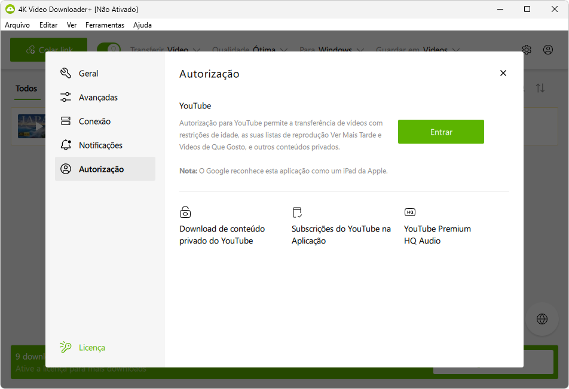This screenshot has height=389, width=569.
Task: Switch to the Todos tab
Action: point(26,88)
